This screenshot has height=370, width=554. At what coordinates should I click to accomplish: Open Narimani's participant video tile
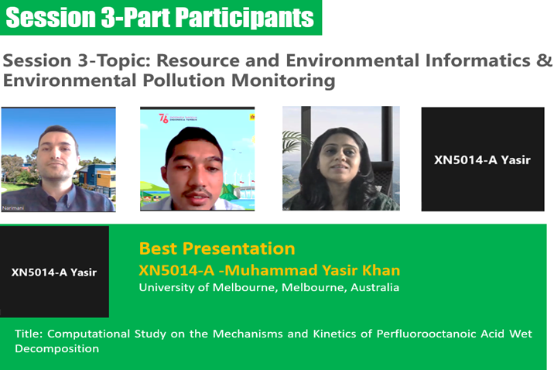pyautogui.click(x=58, y=159)
